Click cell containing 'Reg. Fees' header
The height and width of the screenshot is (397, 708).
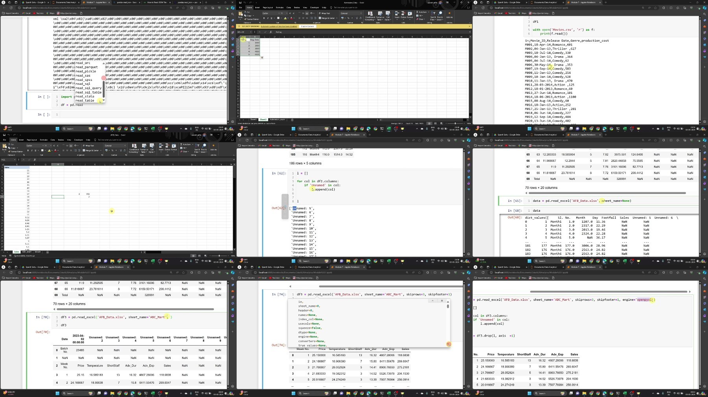point(254,40)
